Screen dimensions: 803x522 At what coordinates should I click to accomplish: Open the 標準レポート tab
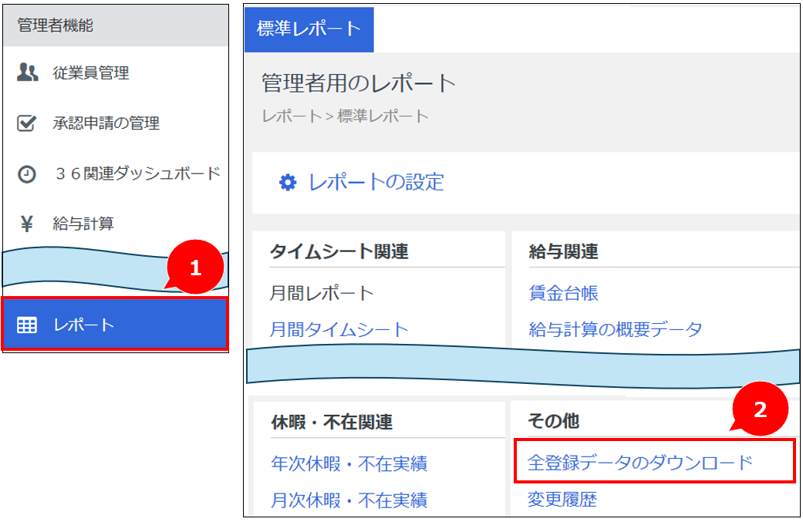tap(309, 29)
